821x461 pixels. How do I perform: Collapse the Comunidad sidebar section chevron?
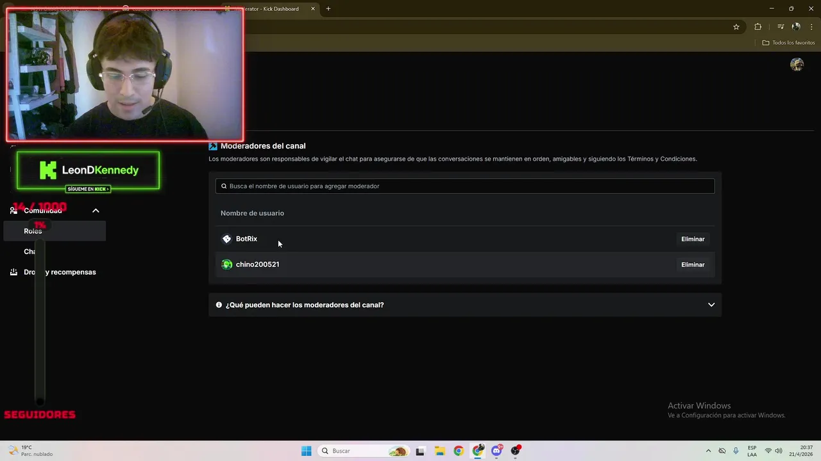coord(96,211)
